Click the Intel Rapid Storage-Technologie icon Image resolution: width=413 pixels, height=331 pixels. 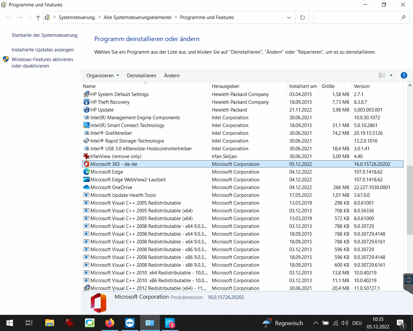pyautogui.click(x=87, y=141)
